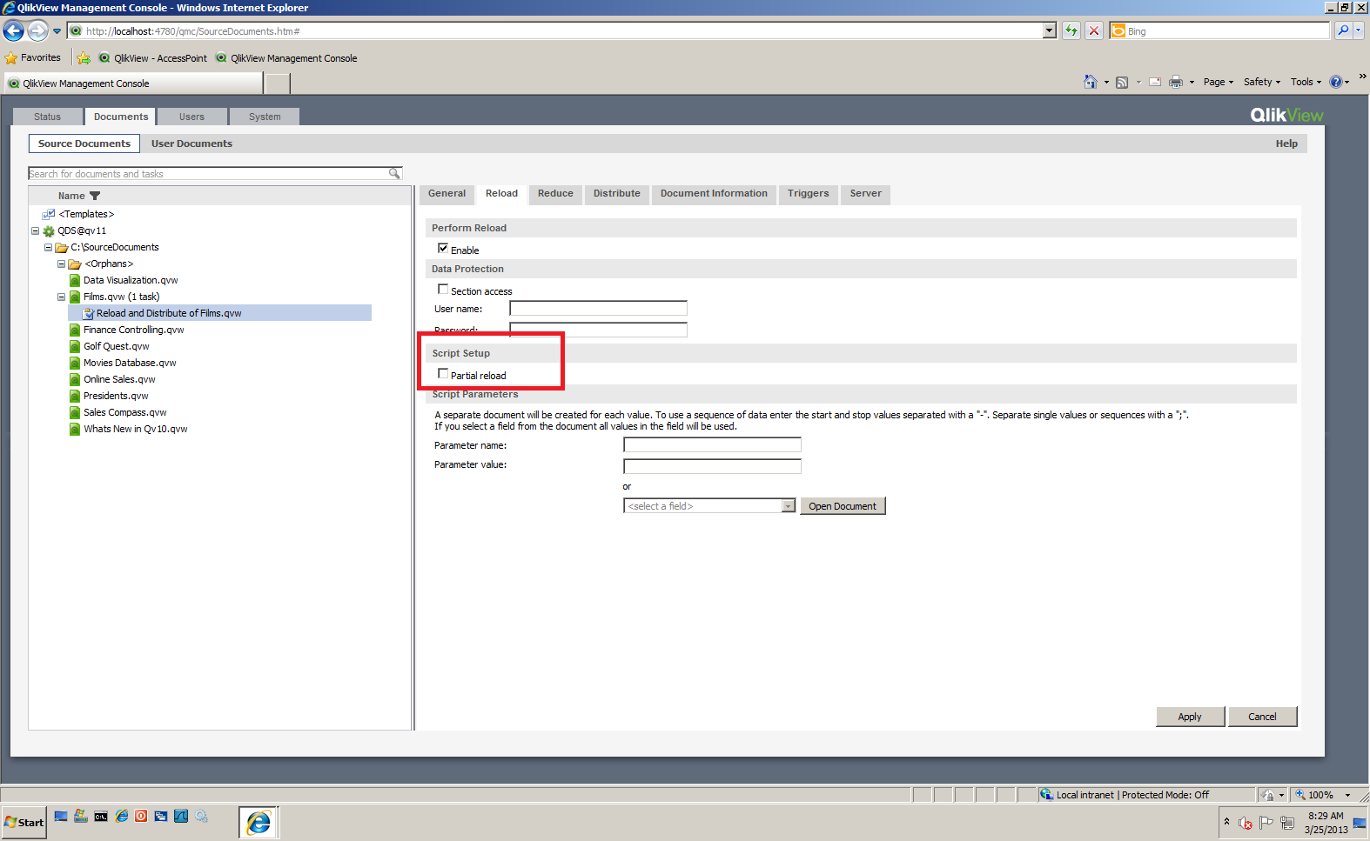The image size is (1370, 841).
Task: Collapse the C:\SourceDocuments folder node
Action: pos(49,248)
